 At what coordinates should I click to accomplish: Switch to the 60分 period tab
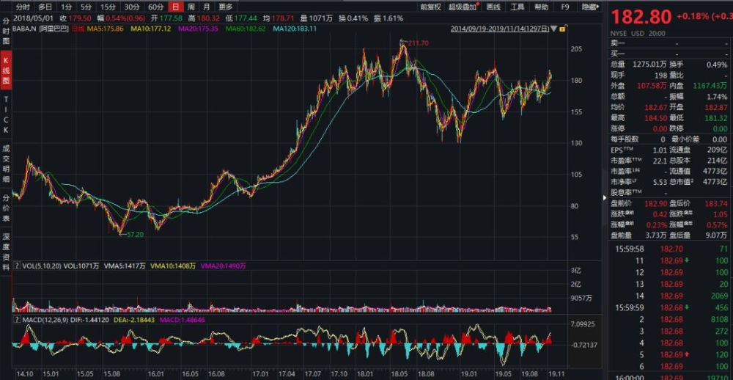[x=155, y=7]
